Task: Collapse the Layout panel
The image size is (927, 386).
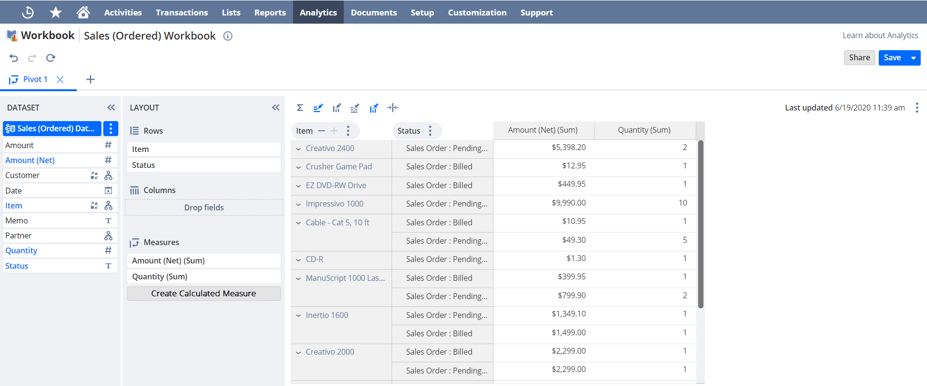Action: point(276,108)
